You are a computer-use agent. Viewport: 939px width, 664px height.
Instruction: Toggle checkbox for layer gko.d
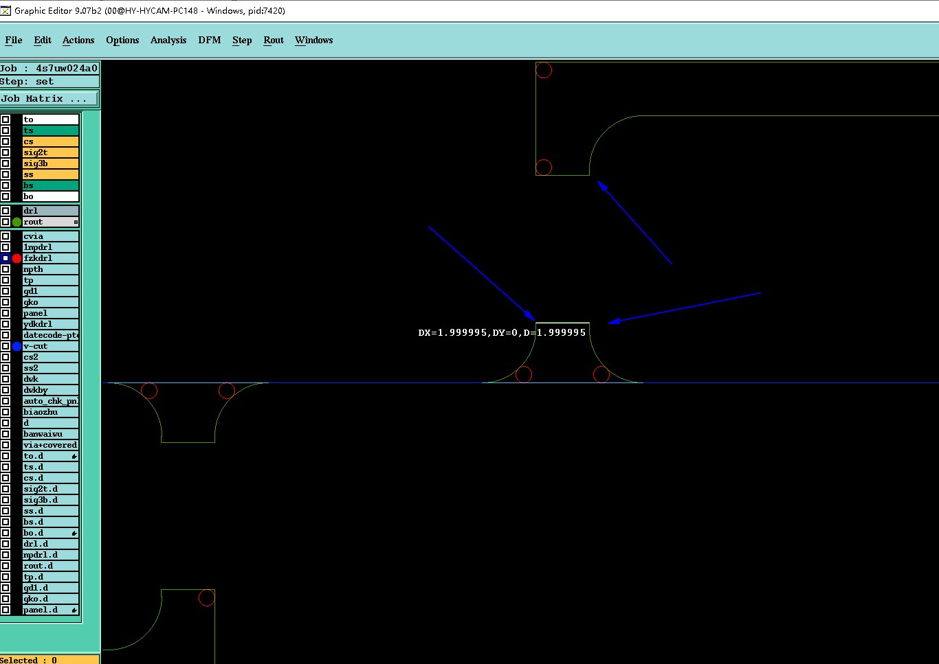pos(5,599)
